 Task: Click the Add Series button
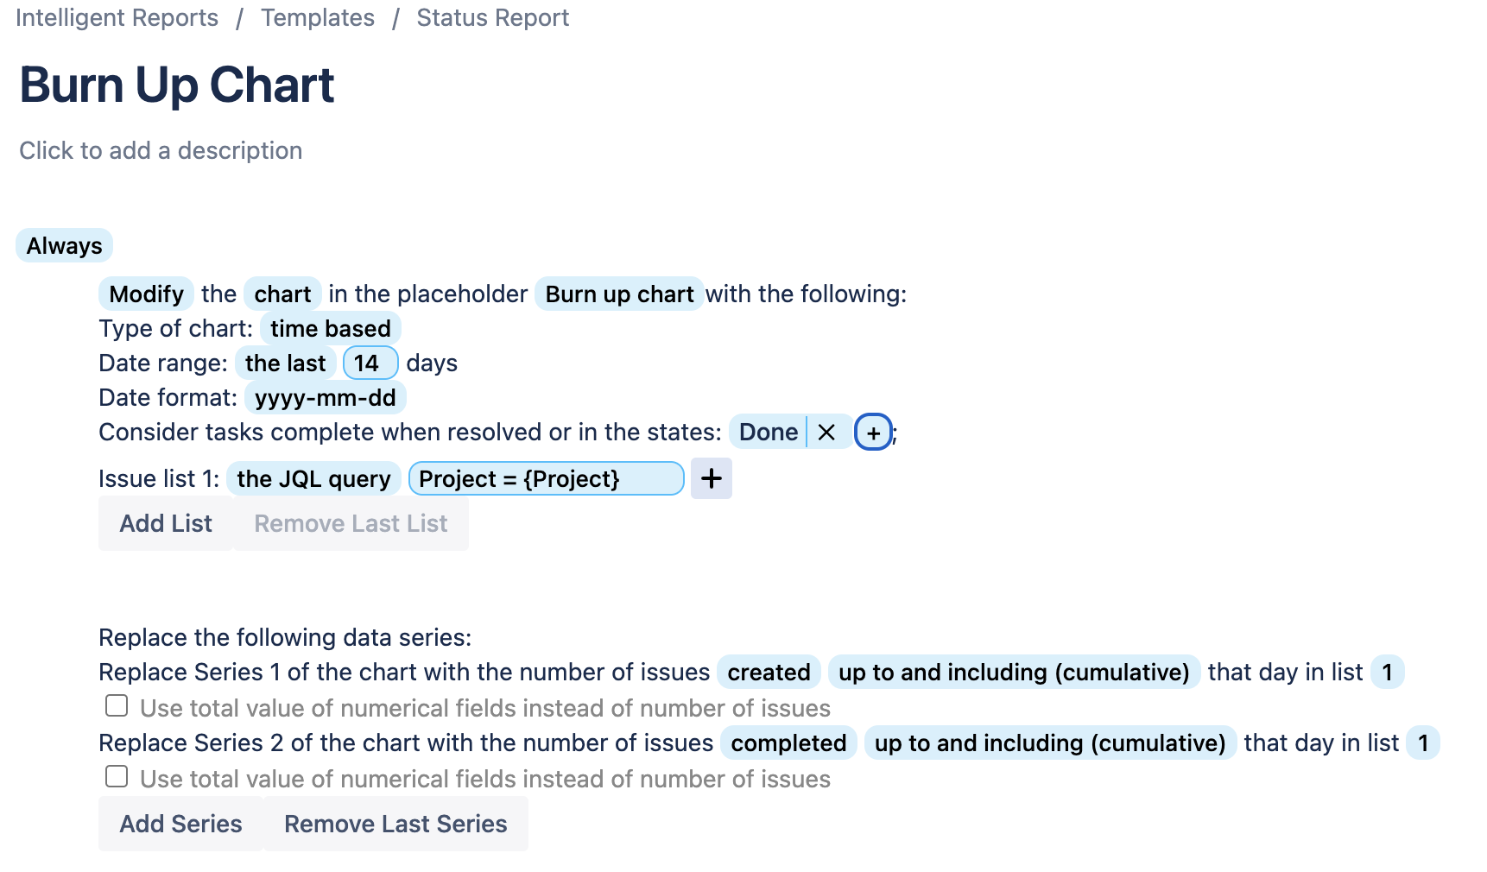coord(180,824)
